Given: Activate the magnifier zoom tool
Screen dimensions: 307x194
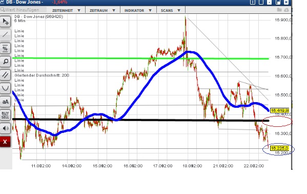Looking at the screenshot, I should (x=5, y=62).
